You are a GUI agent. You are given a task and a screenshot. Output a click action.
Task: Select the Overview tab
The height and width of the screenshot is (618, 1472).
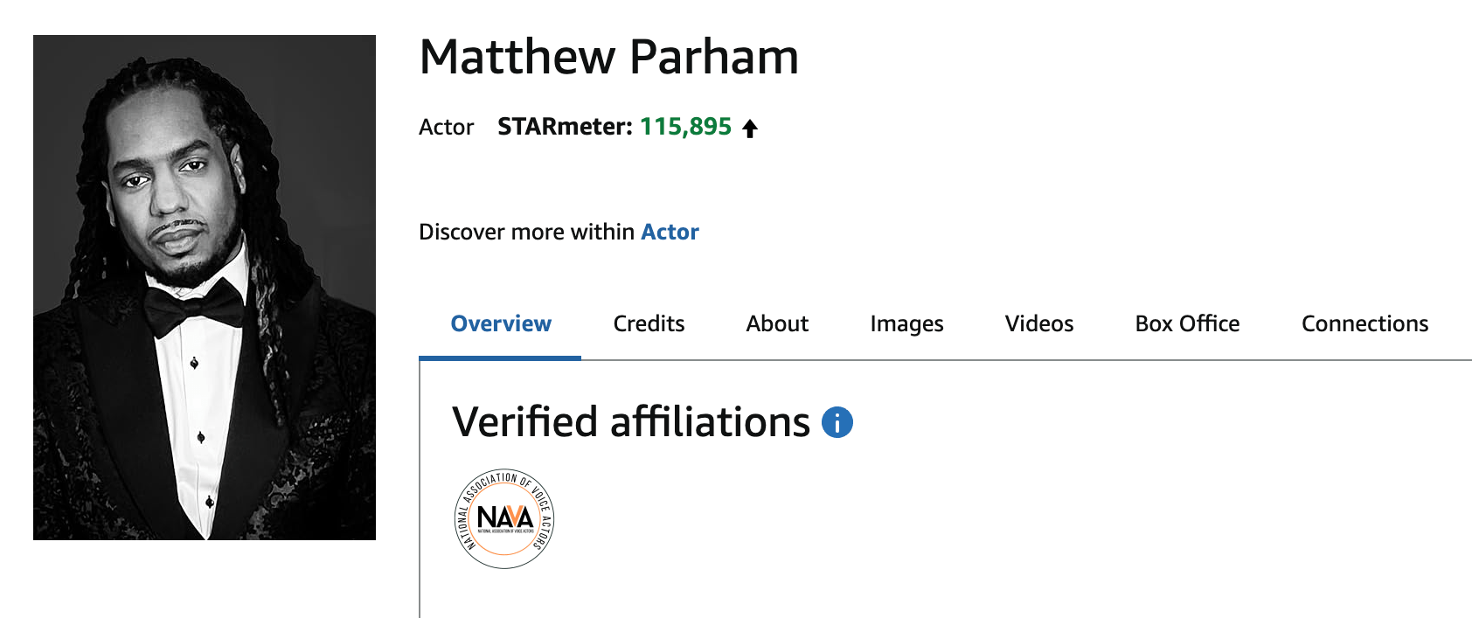click(x=500, y=323)
